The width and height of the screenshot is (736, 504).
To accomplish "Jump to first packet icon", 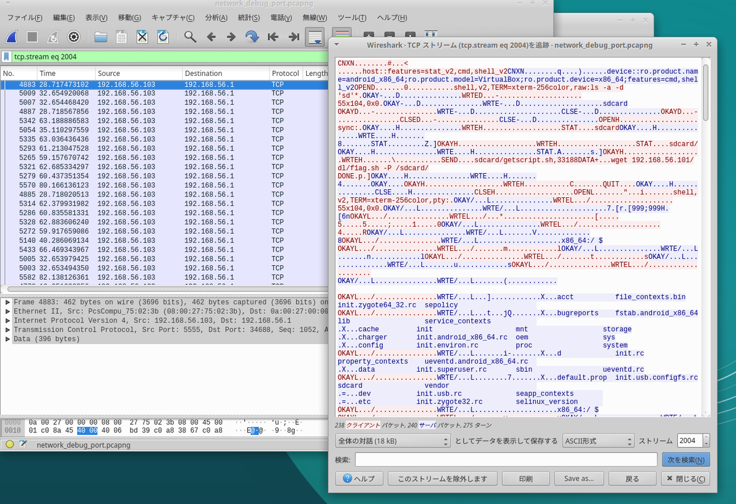I will (273, 37).
